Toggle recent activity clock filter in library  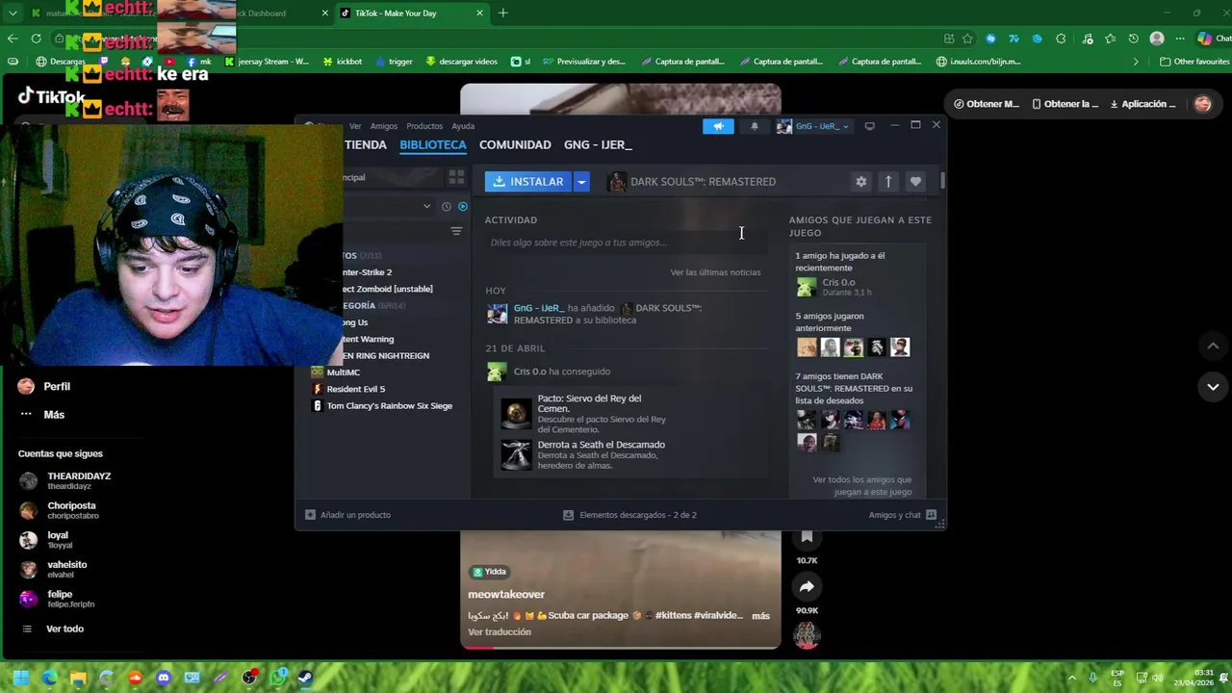447,206
